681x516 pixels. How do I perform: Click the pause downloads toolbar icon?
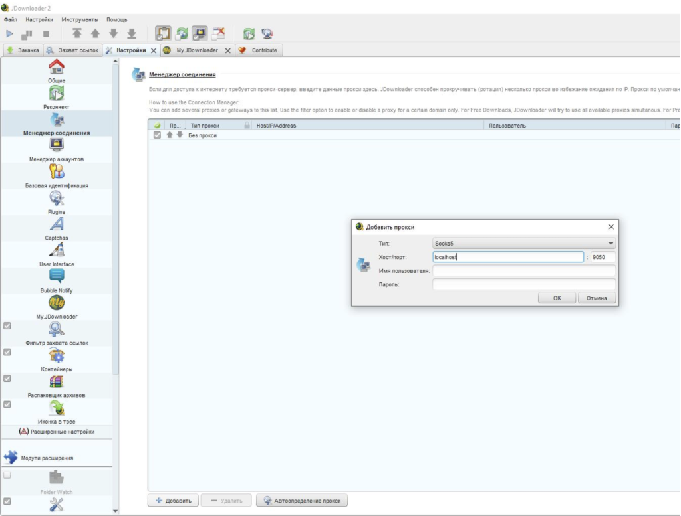(27, 33)
